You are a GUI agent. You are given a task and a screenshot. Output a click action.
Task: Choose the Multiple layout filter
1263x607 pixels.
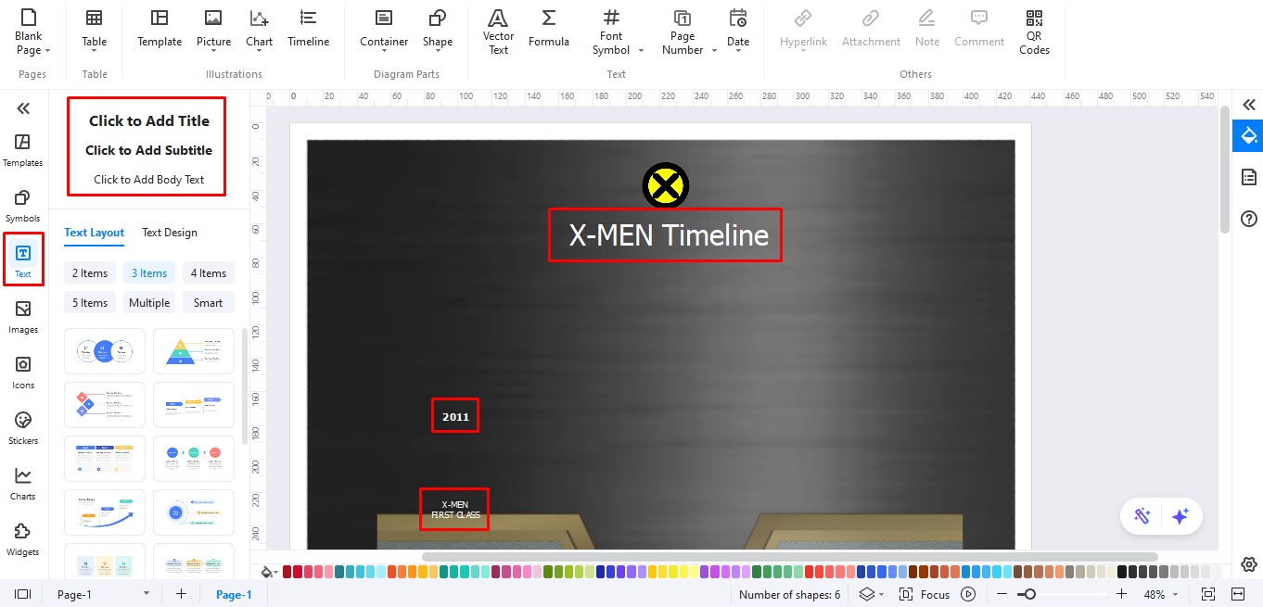149,303
